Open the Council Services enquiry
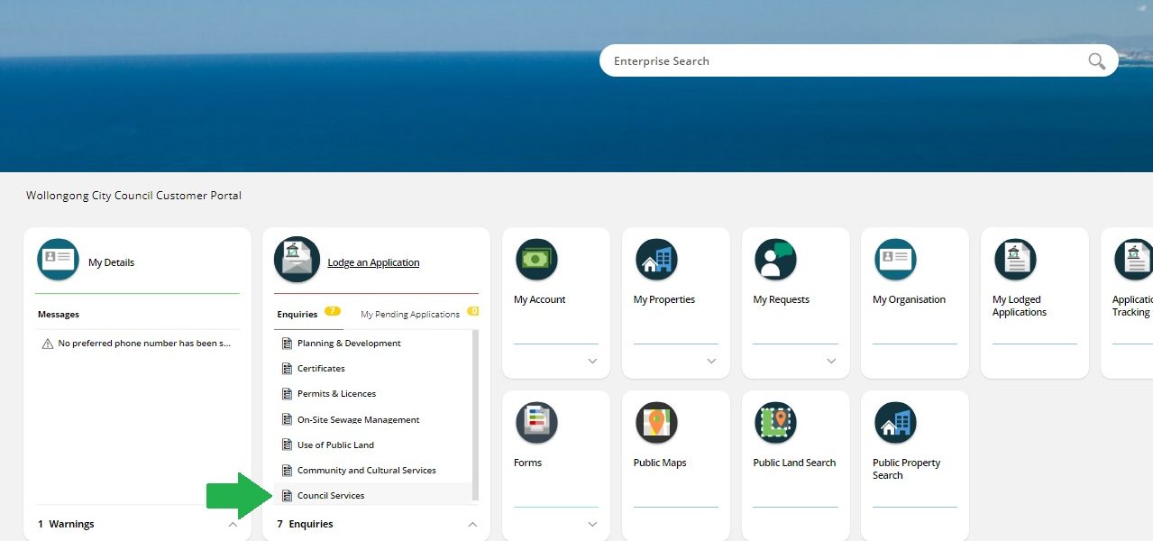The height and width of the screenshot is (541, 1153). 331,496
